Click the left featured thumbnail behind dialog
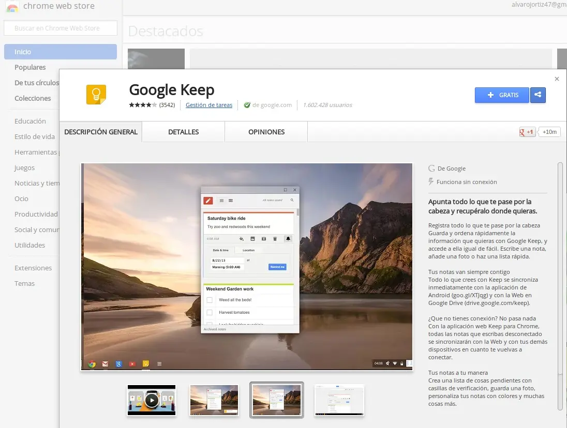 click(156, 58)
